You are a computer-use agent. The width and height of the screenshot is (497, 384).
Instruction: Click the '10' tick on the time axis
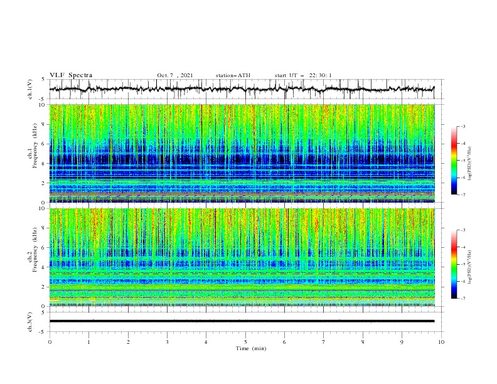pyautogui.click(x=441, y=342)
